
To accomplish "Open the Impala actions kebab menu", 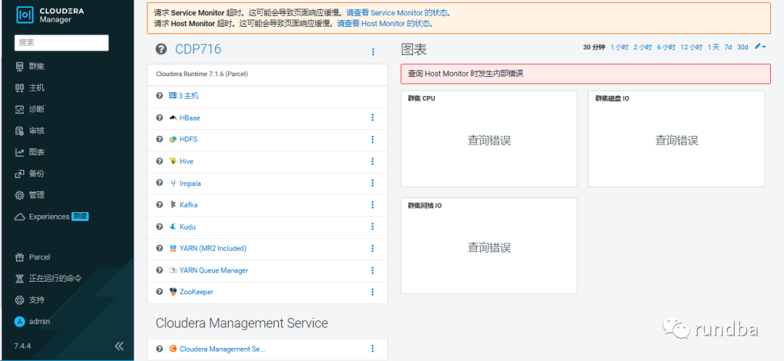I will (372, 183).
